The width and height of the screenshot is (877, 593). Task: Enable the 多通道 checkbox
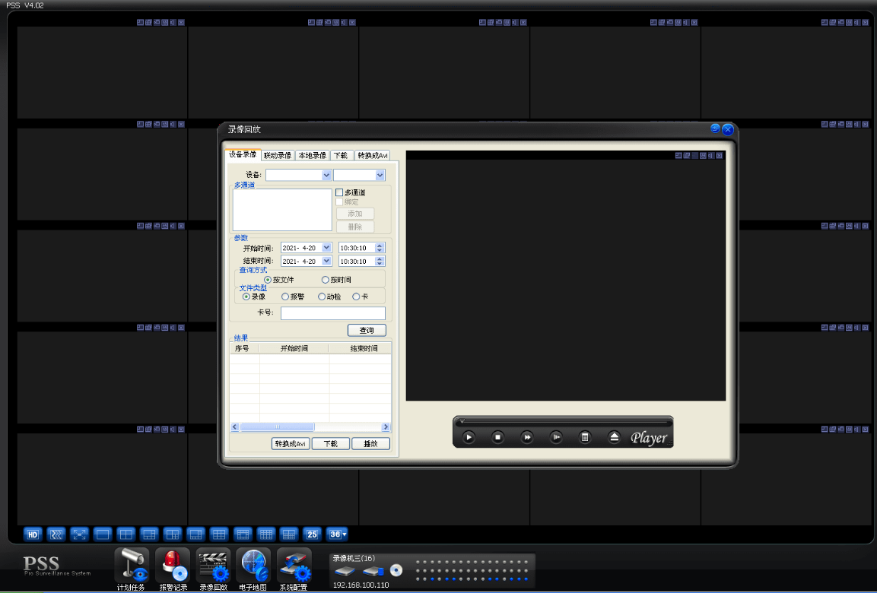tap(339, 192)
